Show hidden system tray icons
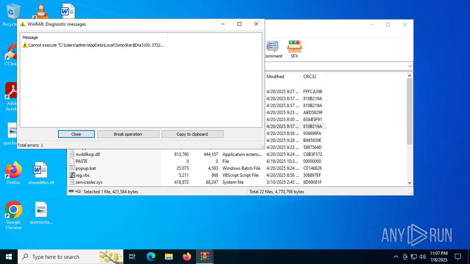 pyautogui.click(x=396, y=257)
